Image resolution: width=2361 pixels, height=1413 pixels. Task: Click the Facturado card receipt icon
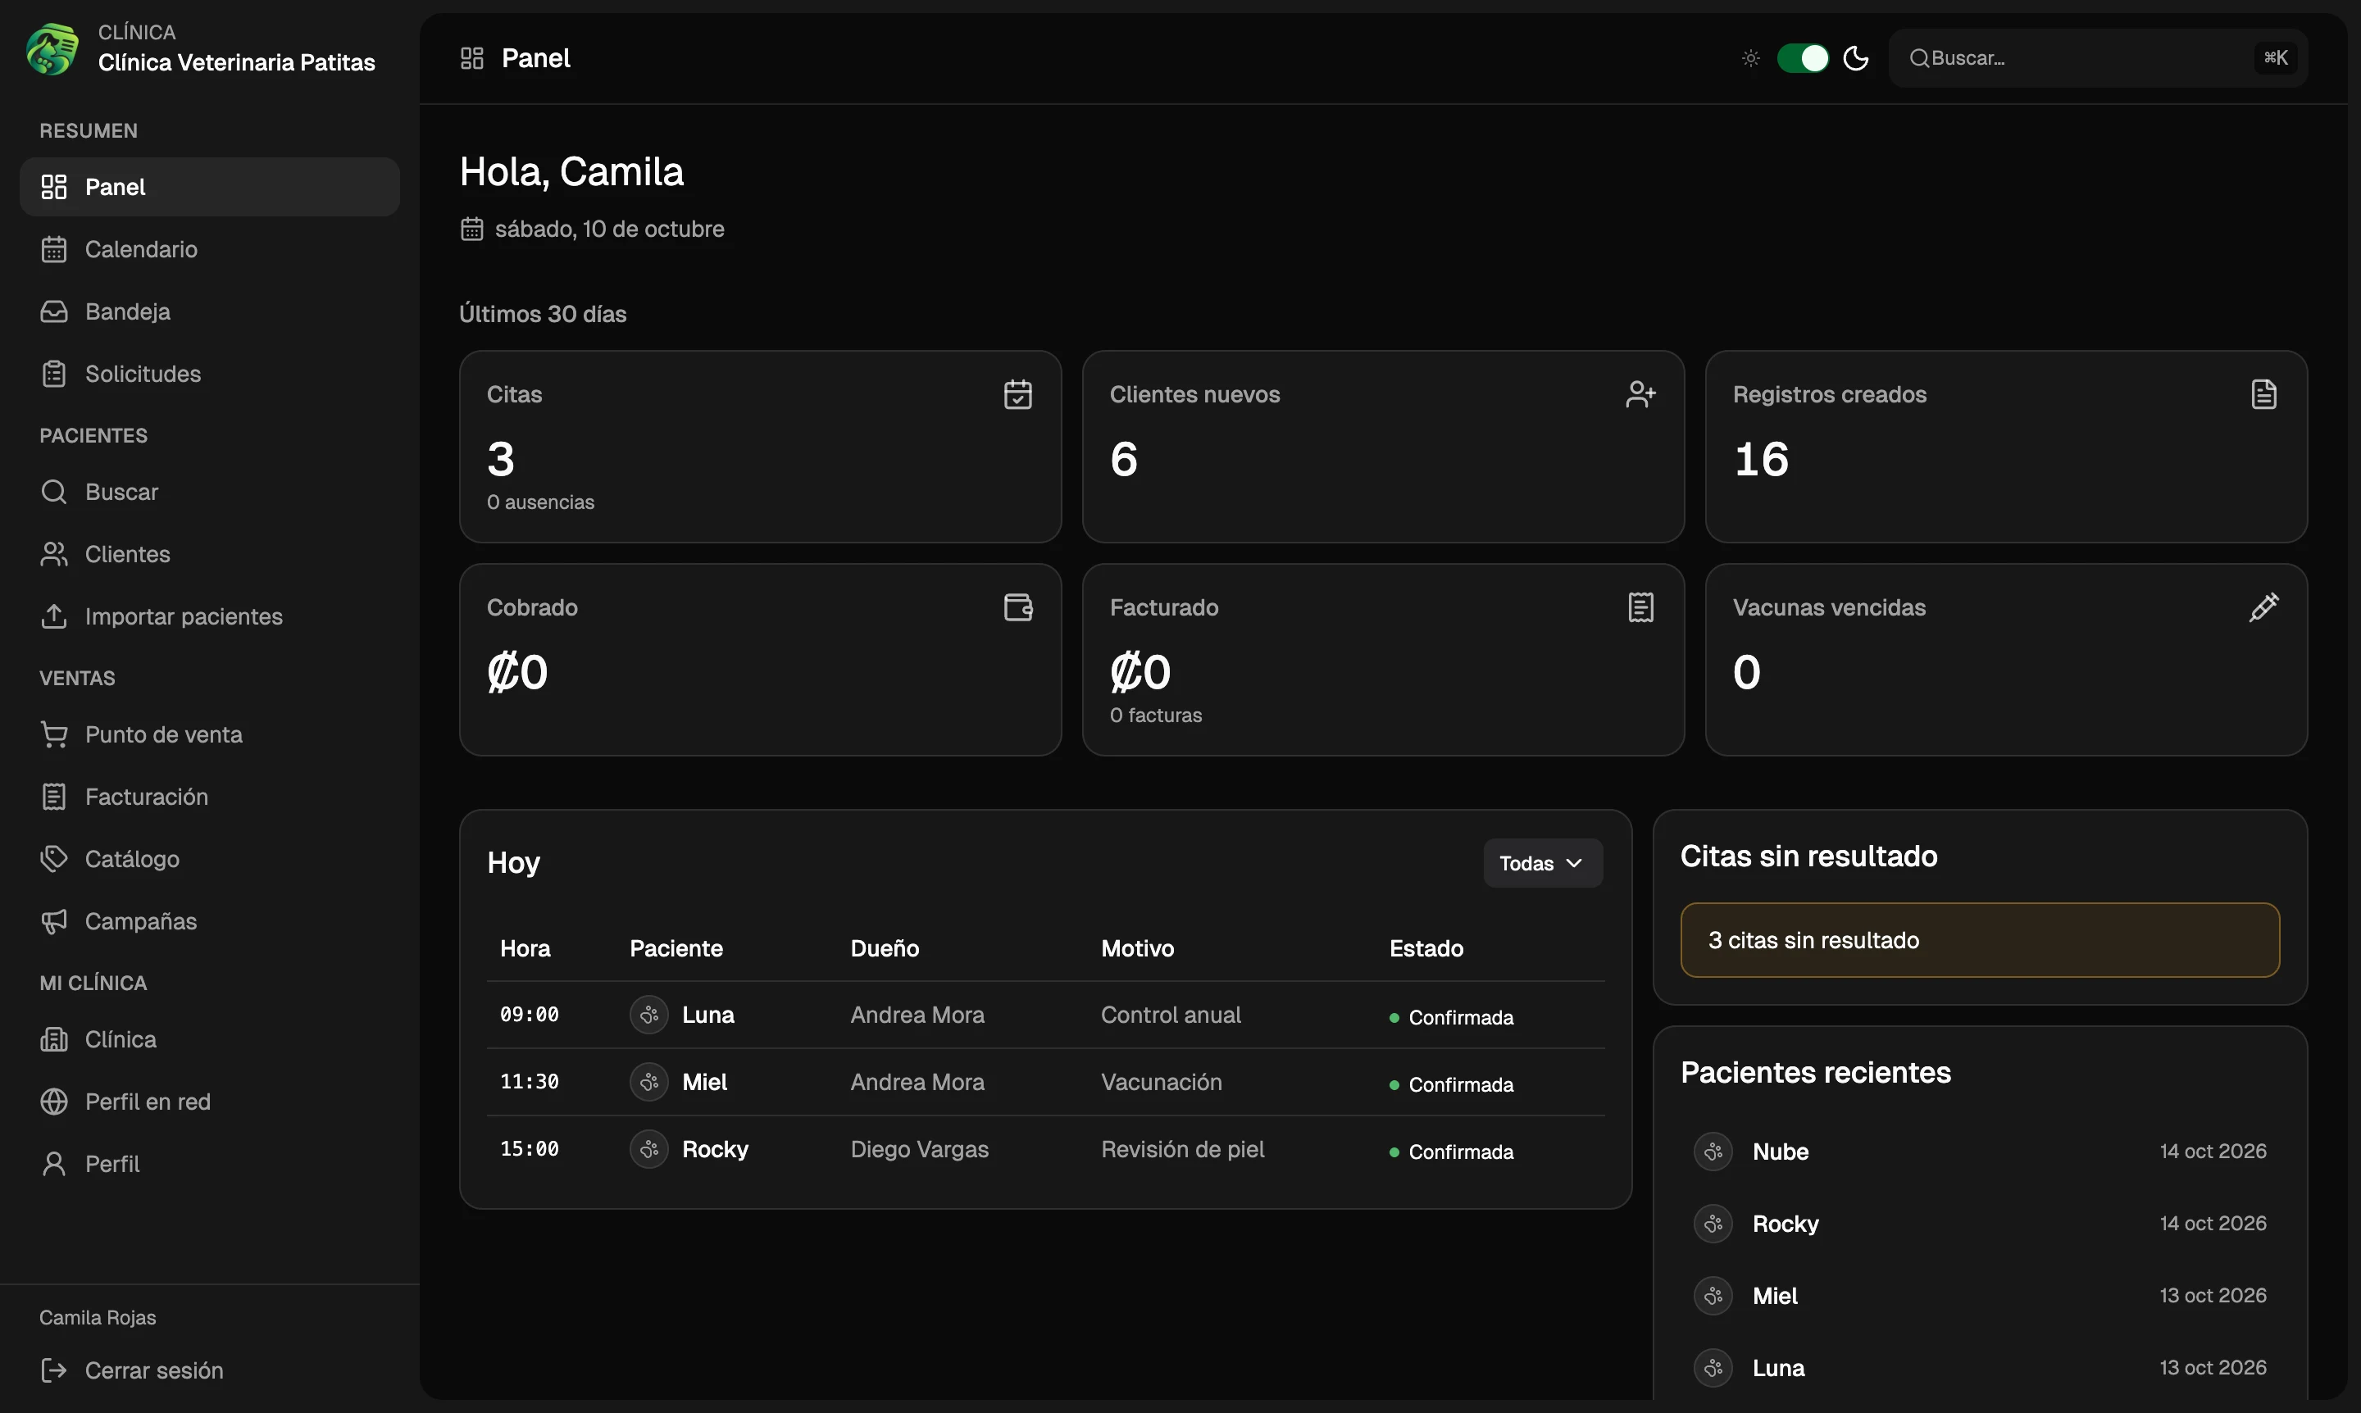1641,607
